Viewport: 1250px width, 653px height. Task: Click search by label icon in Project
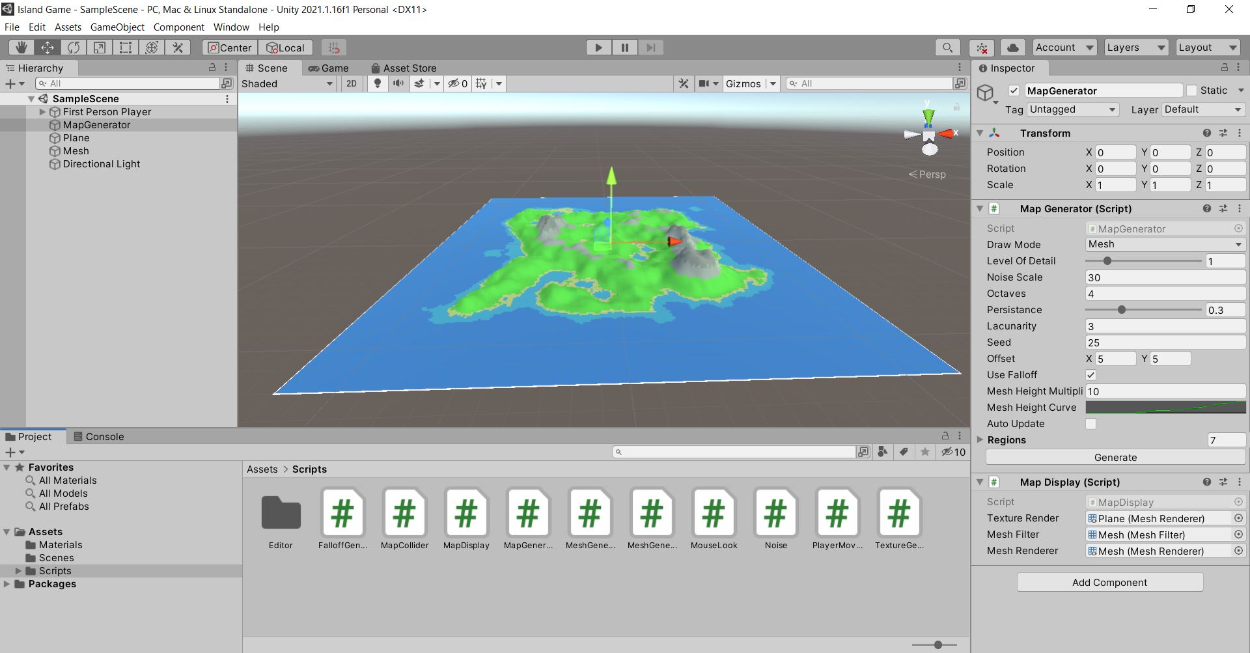pyautogui.click(x=904, y=452)
